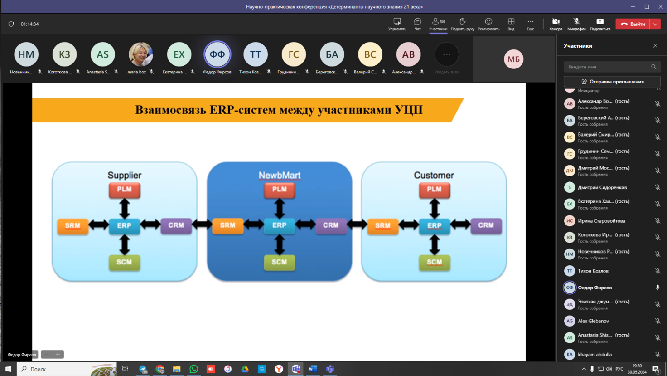
Task: Click muted mic icon for Екатерина Хал...
Action: pos(657,204)
